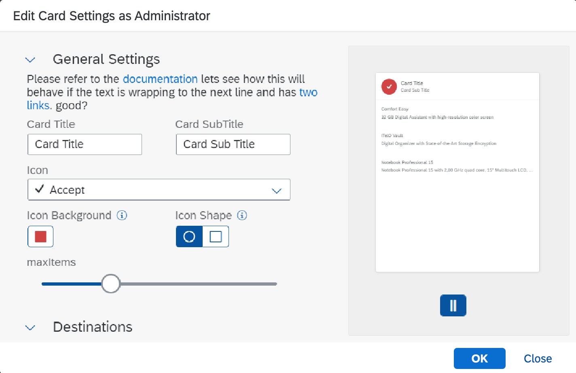
Task: Show Icon Shape info tooltip
Action: pos(242,215)
